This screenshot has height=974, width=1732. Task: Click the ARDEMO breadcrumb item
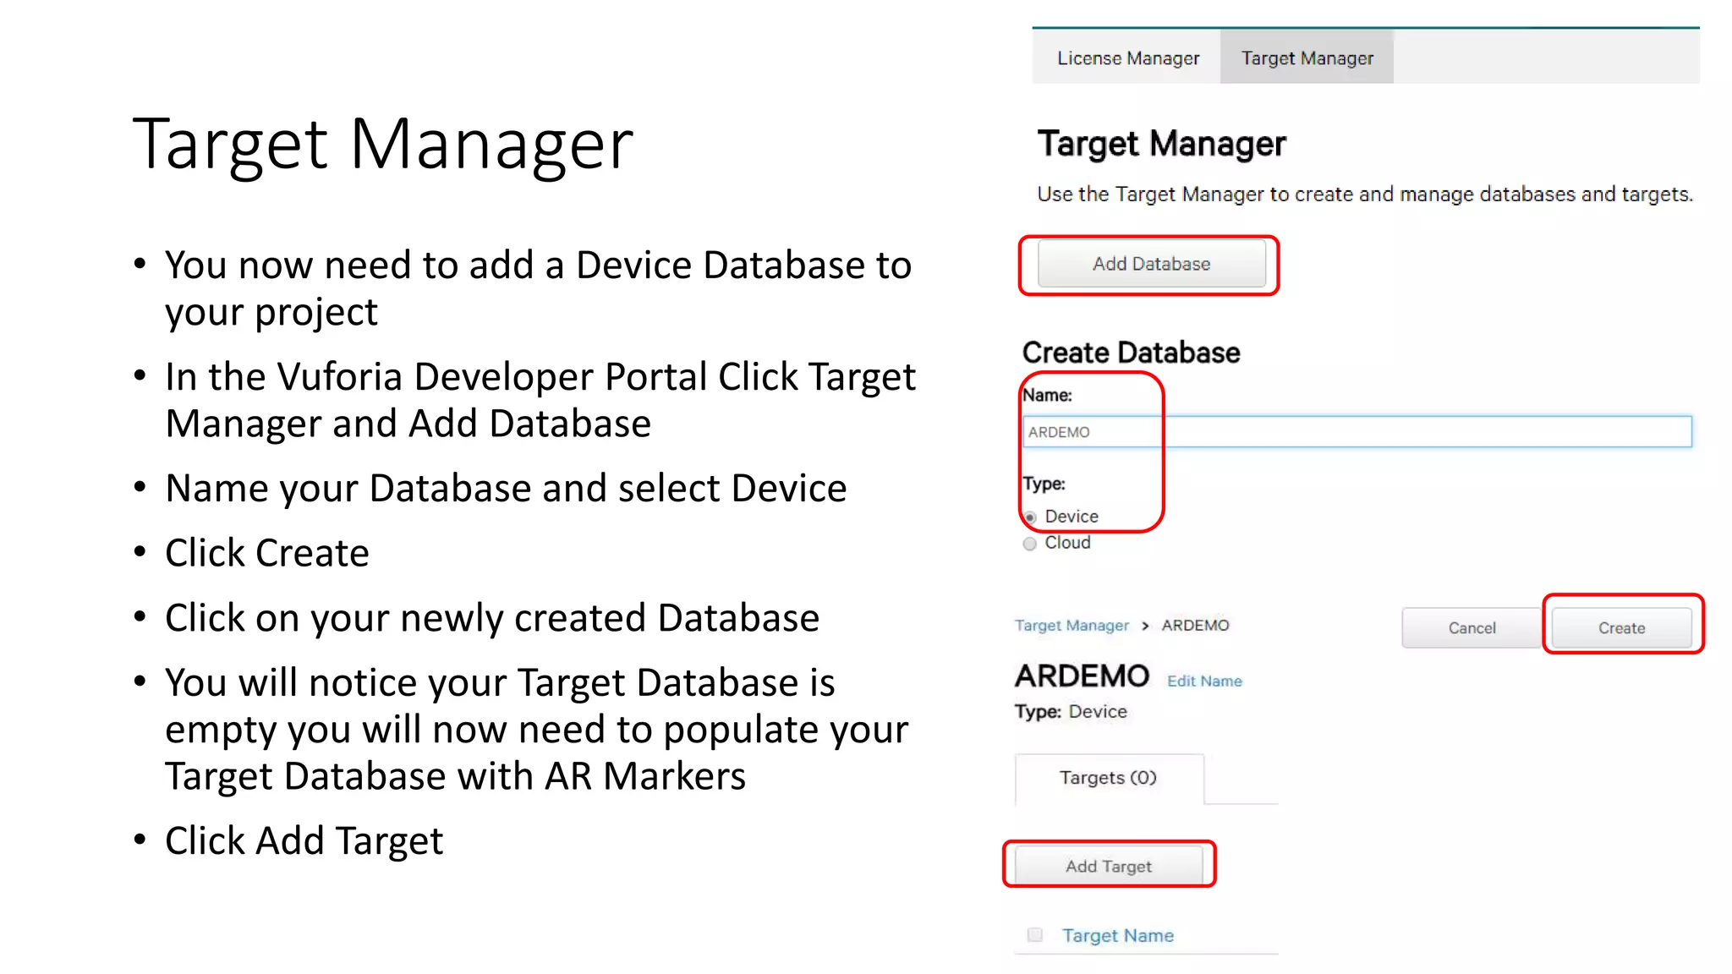(1195, 626)
